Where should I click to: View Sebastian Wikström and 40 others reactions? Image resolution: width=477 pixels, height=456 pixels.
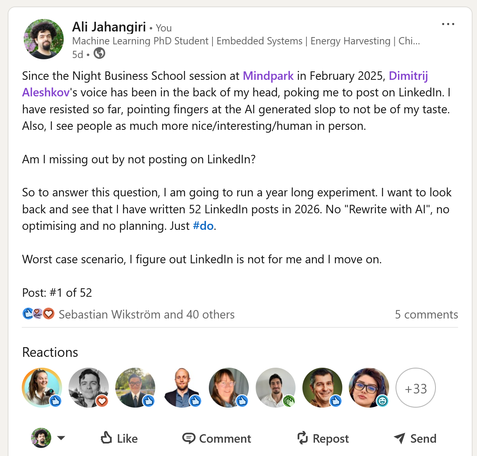[147, 314]
